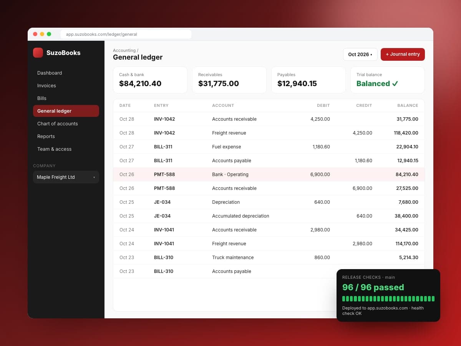Click the browser address bar URL
461x346 pixels.
(126, 34)
